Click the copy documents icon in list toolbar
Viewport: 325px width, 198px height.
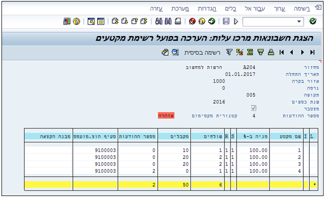[x=165, y=52]
